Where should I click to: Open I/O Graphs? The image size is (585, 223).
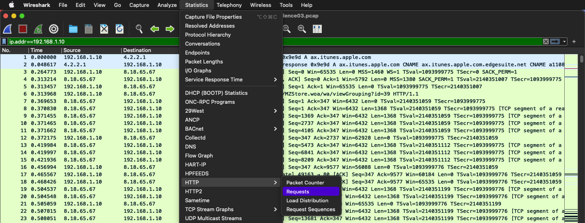click(231, 71)
